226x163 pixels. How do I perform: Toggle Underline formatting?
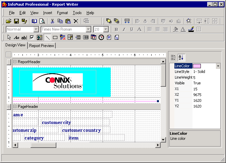click(131, 30)
